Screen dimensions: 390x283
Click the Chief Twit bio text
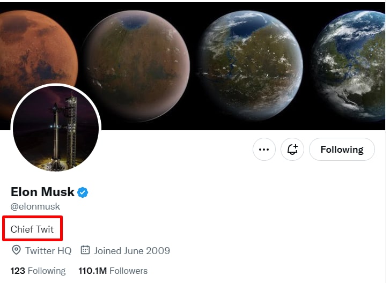pyautogui.click(x=32, y=229)
